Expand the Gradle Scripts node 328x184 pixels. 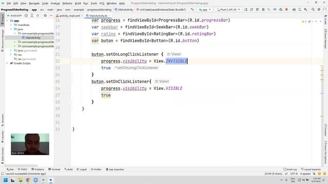(x=7, y=63)
